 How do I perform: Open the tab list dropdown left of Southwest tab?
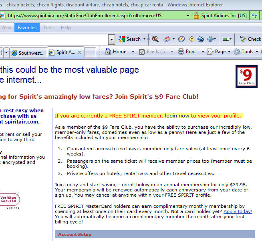[6, 53]
